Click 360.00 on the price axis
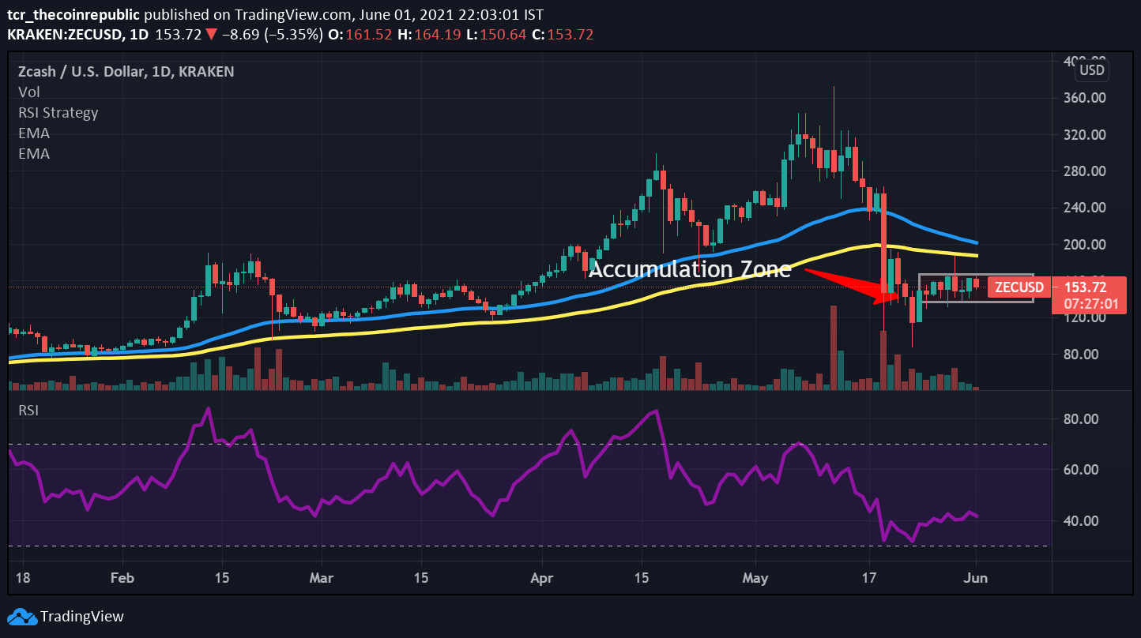 pyautogui.click(x=1085, y=98)
